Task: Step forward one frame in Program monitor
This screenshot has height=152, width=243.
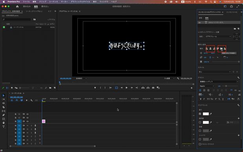Action: 132,88
